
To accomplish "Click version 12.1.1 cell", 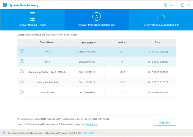I will tap(122, 52).
